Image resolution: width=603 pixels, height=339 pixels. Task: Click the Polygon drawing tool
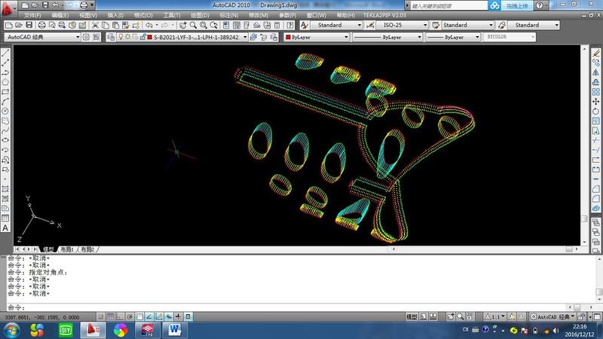[x=5, y=81]
